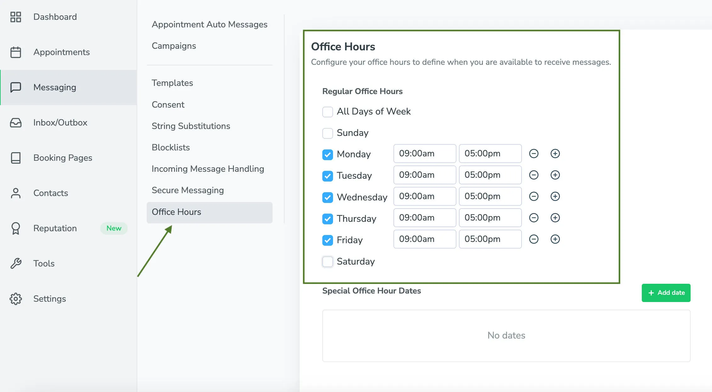Add a time range for Tuesday
Screen dimensions: 712x392
555,175
